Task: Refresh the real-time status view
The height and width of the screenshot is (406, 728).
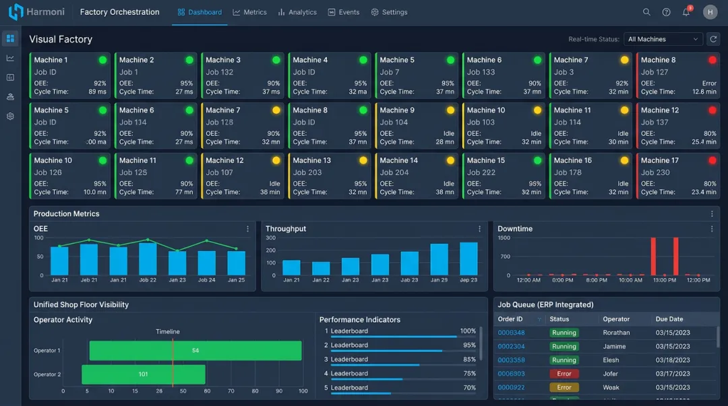Action: point(713,39)
